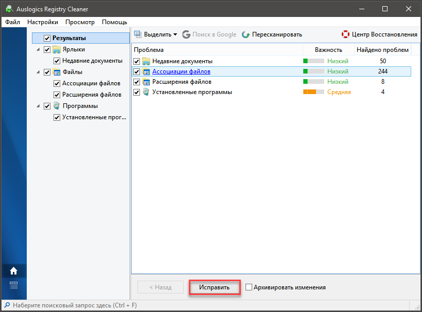Open the Настройки menu
Viewport: 422px width, 312px height.
43,22
